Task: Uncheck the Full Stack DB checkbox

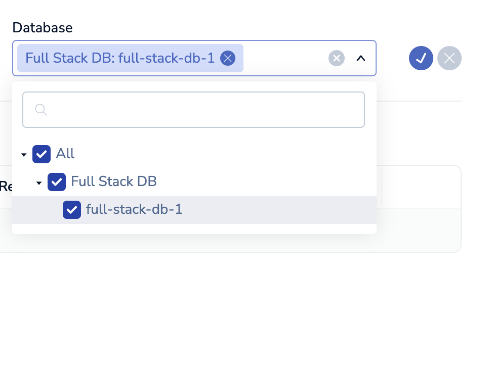Action: pos(57,182)
